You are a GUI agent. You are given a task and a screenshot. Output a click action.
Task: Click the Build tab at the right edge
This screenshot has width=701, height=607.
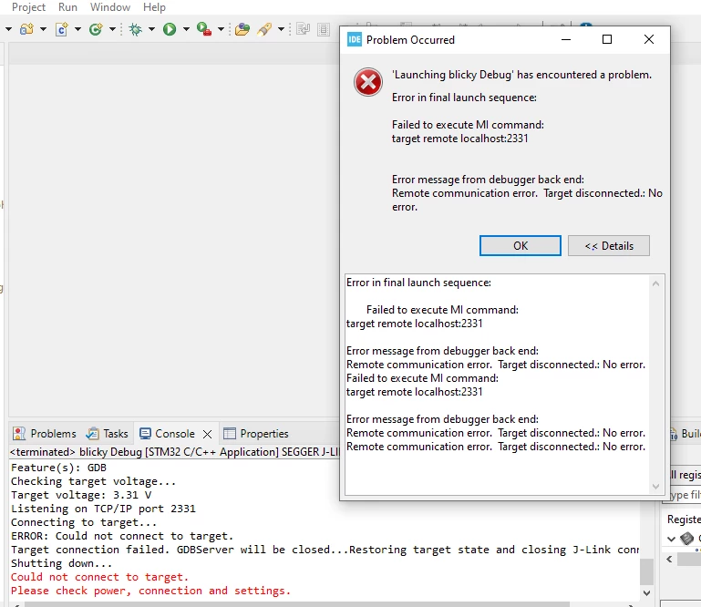point(686,434)
